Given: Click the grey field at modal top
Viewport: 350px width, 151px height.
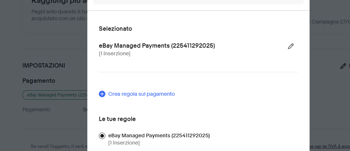Looking at the screenshot, I should (x=198, y=2).
